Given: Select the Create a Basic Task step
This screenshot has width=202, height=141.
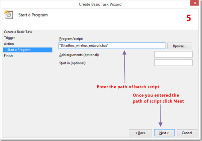Looking at the screenshot, I should tap(18, 32).
